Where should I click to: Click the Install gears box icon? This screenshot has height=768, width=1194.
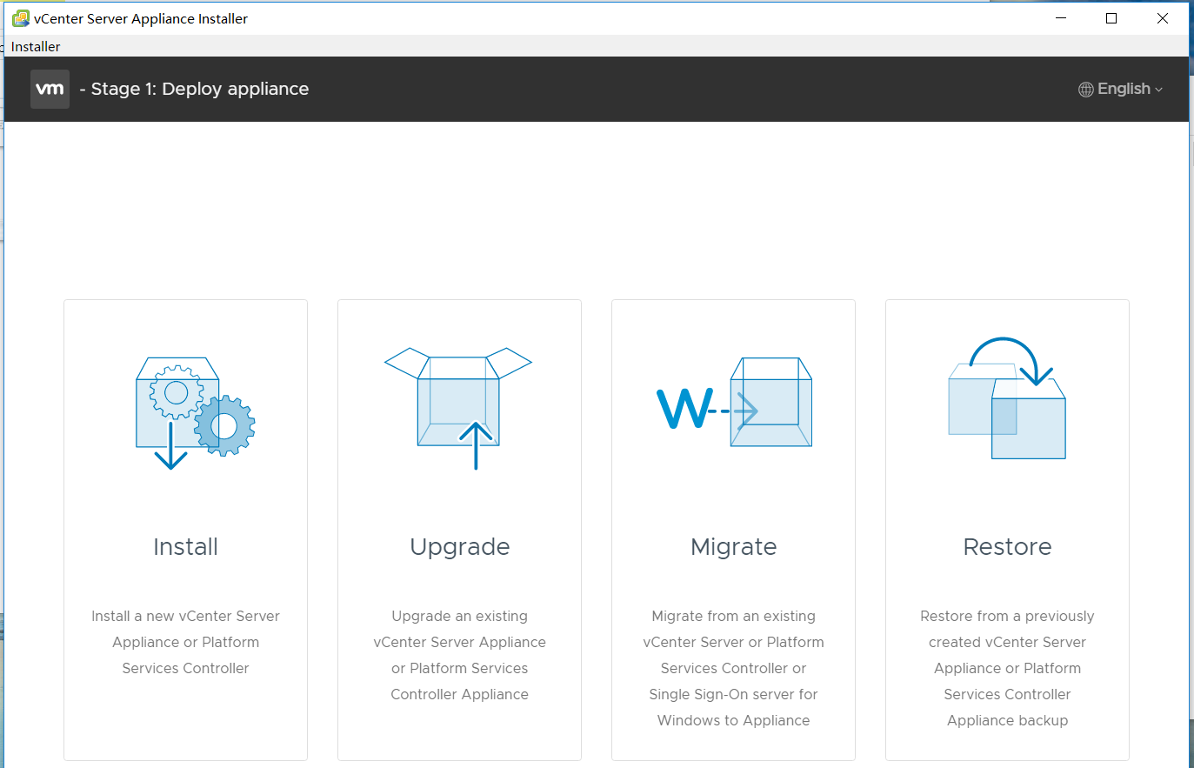tap(196, 413)
